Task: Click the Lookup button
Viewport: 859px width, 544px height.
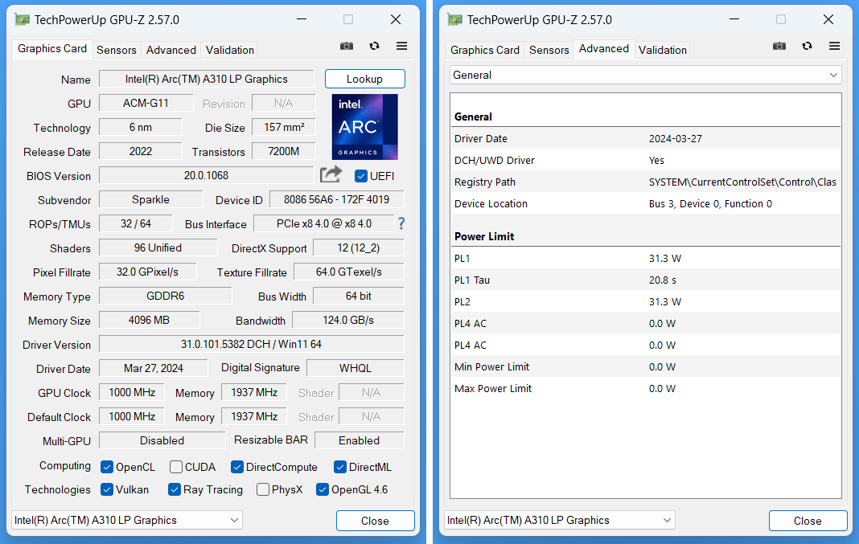Action: (365, 79)
